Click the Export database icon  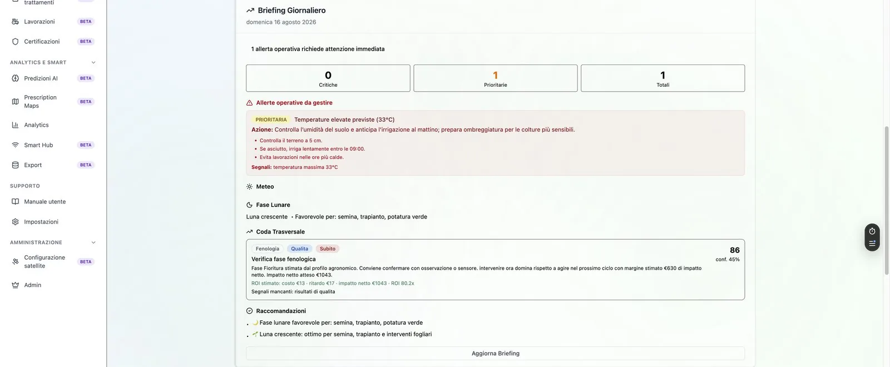point(15,165)
